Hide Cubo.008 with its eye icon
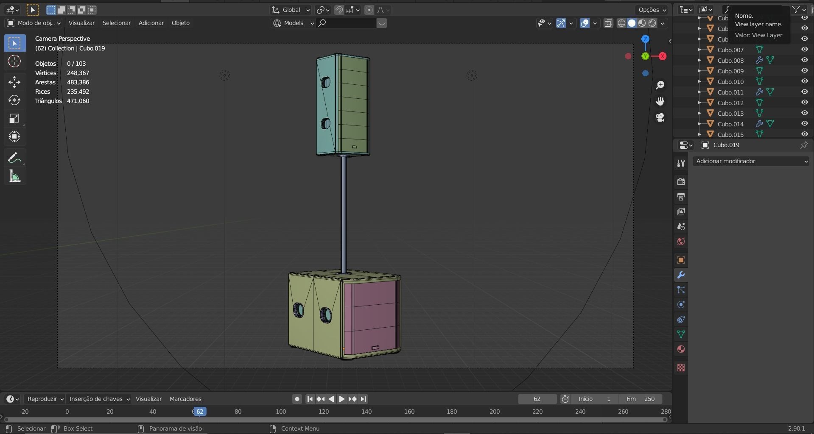This screenshot has width=814, height=434. 804,60
